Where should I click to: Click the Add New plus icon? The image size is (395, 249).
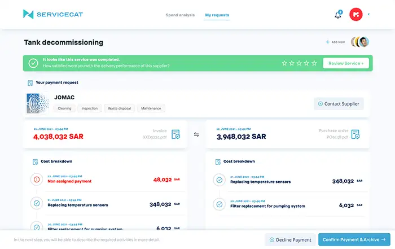click(328, 42)
